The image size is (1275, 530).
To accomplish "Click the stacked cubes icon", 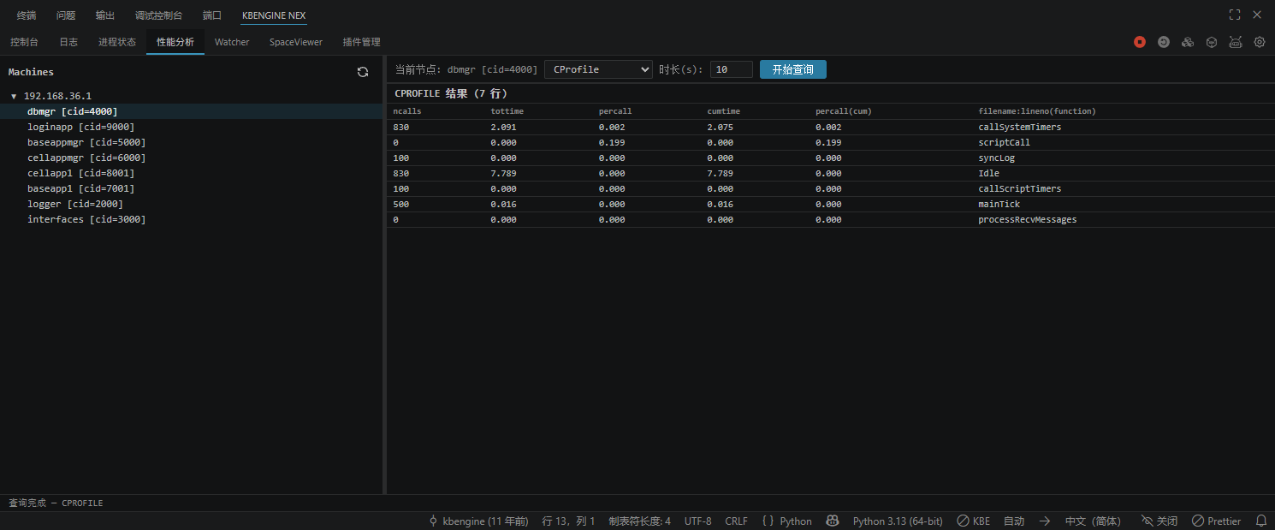I will tap(1188, 42).
